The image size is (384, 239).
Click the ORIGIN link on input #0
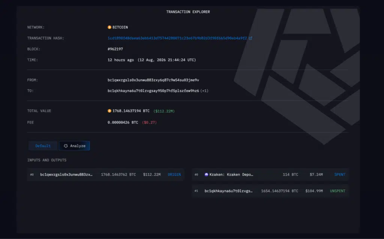tap(174, 175)
